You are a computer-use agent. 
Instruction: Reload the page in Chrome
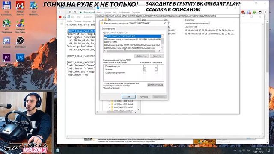pos(70,12)
